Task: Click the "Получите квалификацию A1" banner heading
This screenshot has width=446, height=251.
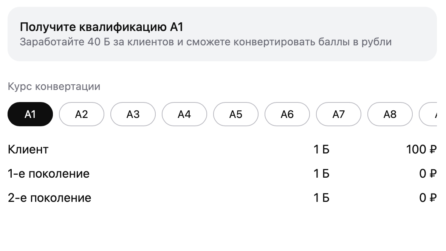Action: (102, 27)
